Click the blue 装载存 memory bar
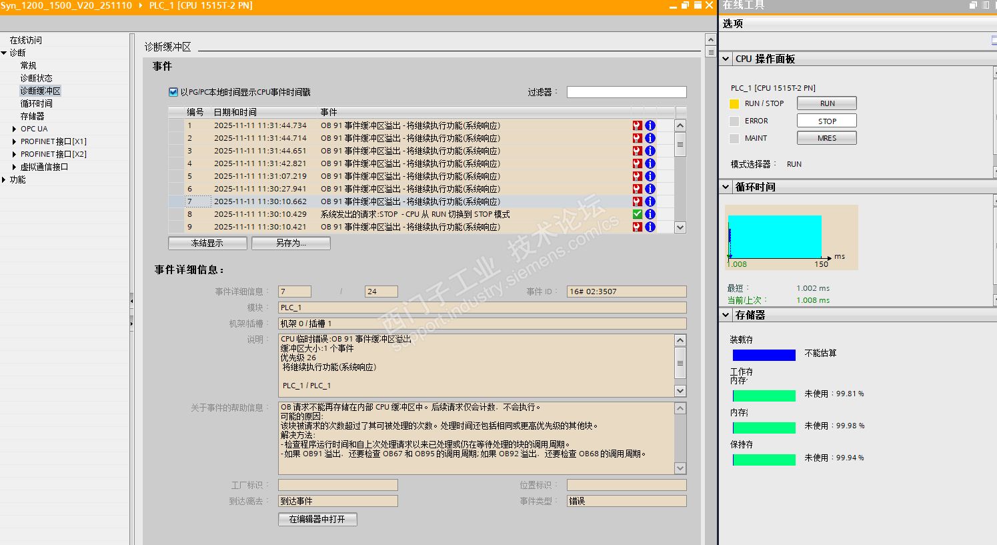This screenshot has width=997, height=545. click(764, 355)
